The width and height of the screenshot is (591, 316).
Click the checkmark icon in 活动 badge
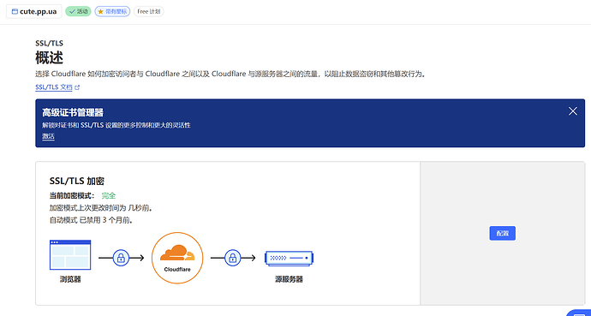[72, 12]
